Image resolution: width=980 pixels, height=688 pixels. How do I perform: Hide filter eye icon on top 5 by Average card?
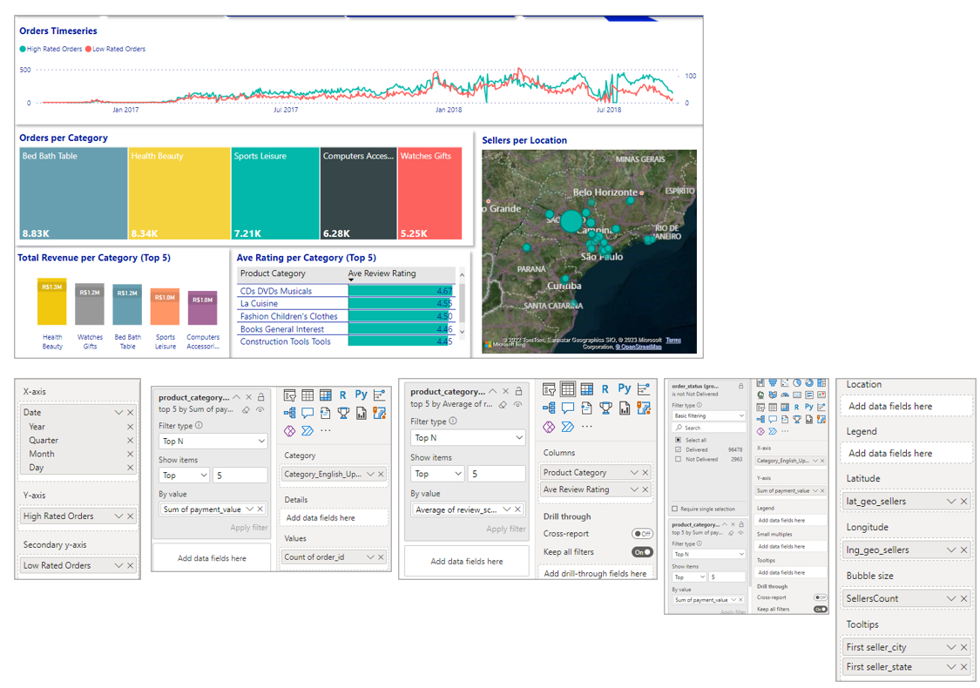(x=518, y=404)
